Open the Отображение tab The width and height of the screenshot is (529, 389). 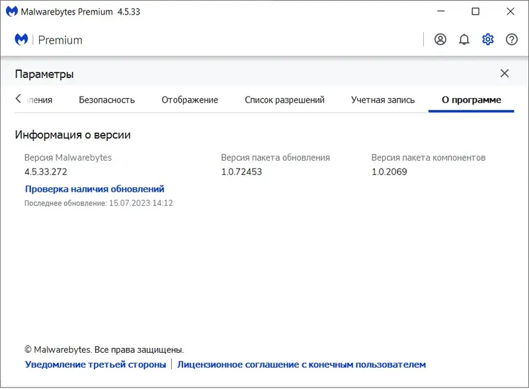tap(190, 100)
